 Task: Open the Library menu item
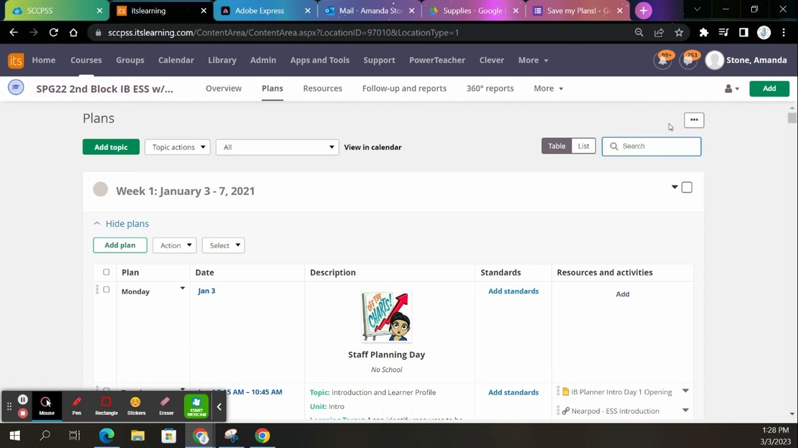222,60
